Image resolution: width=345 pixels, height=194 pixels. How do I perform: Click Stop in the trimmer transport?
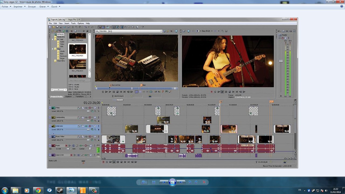pos(117,92)
